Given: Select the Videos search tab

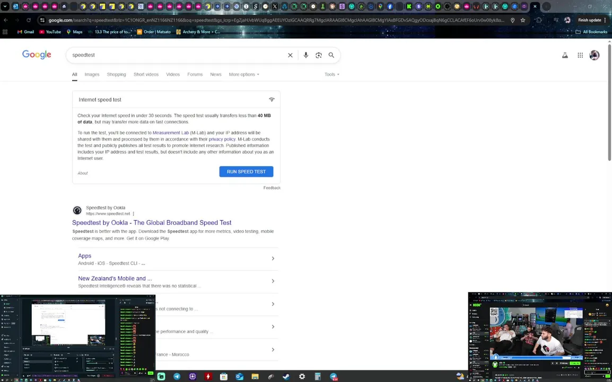Looking at the screenshot, I should pos(173,74).
